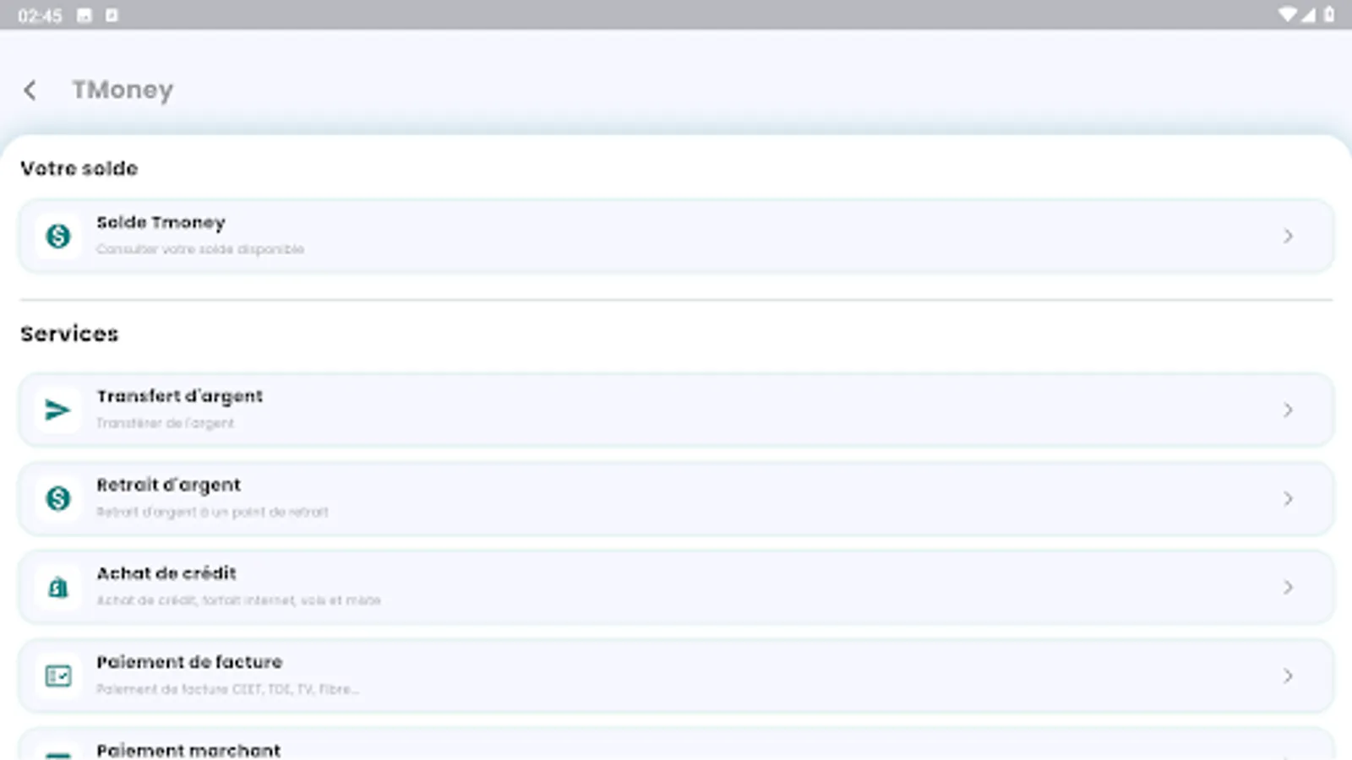Select the Retrait d'argent title
This screenshot has height=760, width=1352.
coord(168,486)
